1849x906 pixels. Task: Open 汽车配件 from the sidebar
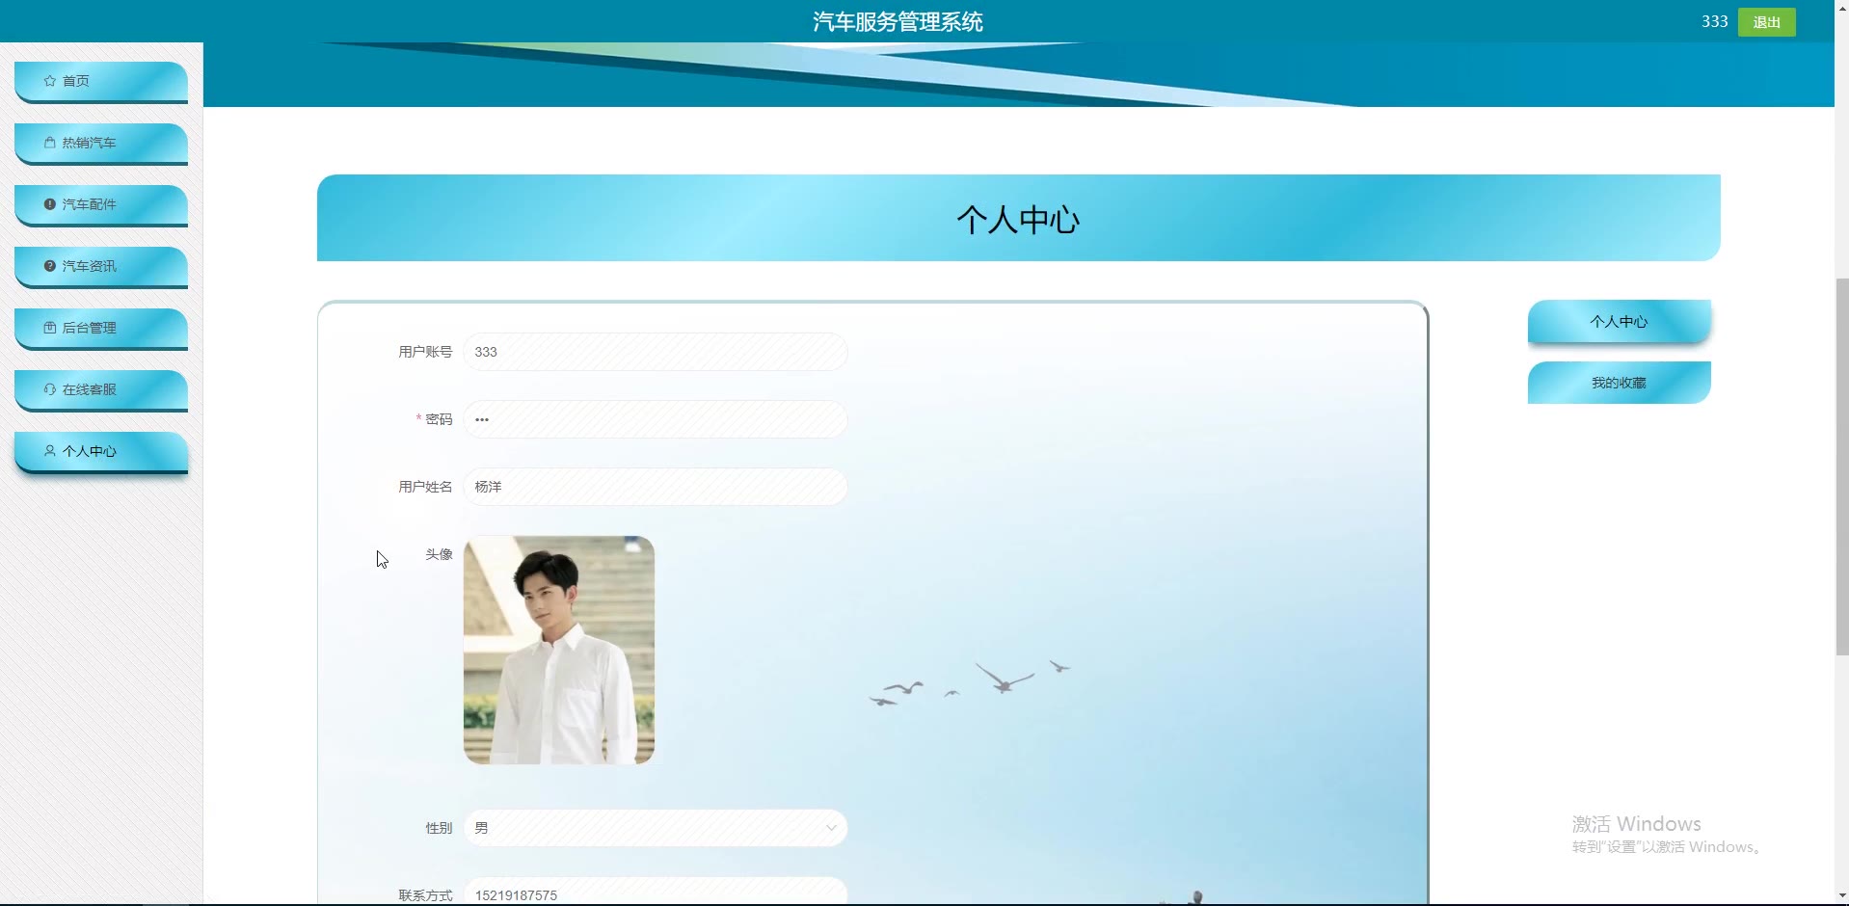pyautogui.click(x=101, y=205)
